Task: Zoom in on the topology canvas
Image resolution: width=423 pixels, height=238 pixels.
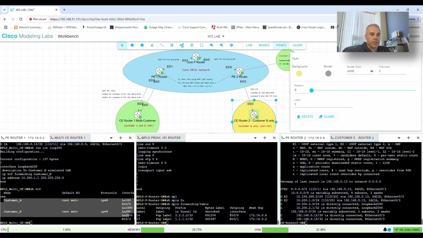Action: tap(221, 45)
